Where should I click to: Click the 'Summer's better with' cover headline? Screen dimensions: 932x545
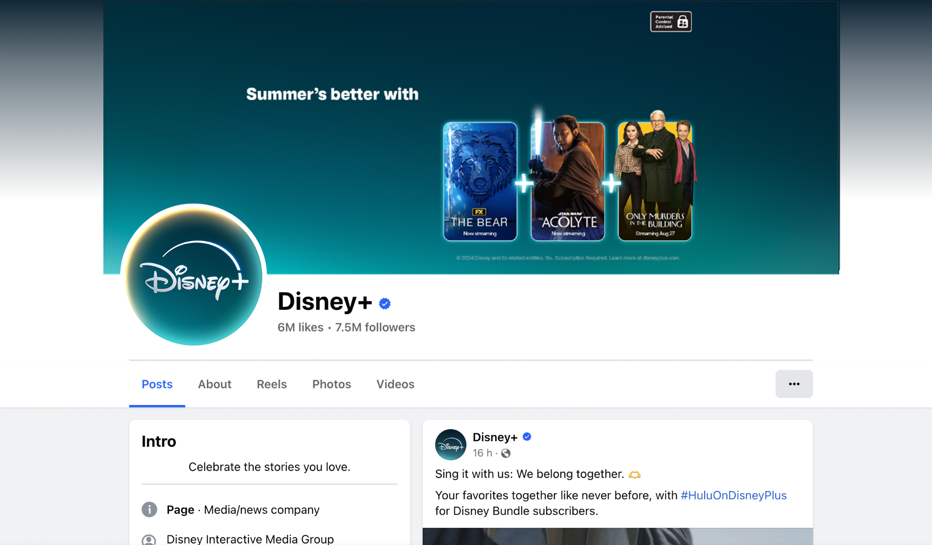click(x=332, y=94)
